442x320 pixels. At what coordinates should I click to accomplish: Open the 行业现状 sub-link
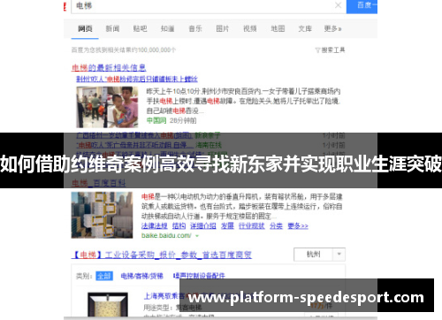pyautogui.click(x=252, y=226)
